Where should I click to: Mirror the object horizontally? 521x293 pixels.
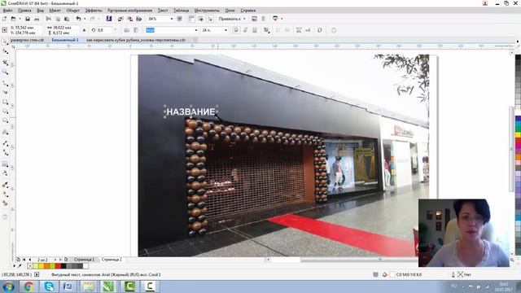[x=127, y=30]
